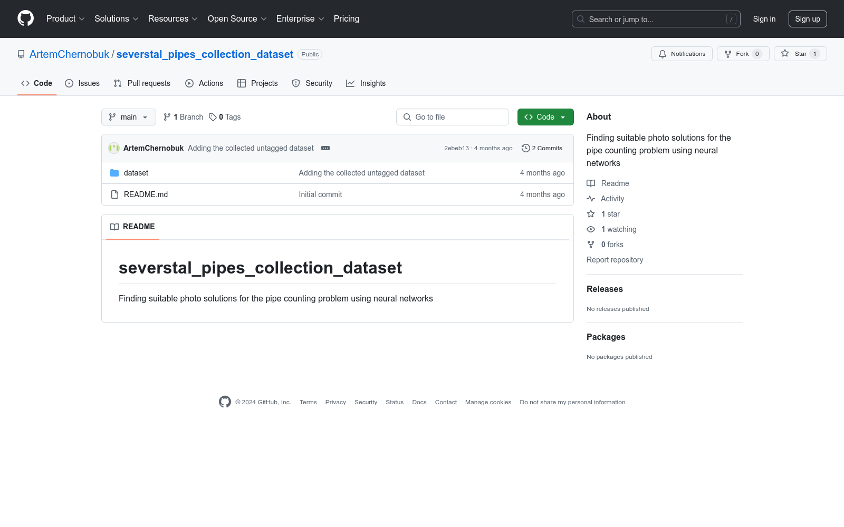Click the Sign in link
This screenshot has width=844, height=527.
(764, 19)
